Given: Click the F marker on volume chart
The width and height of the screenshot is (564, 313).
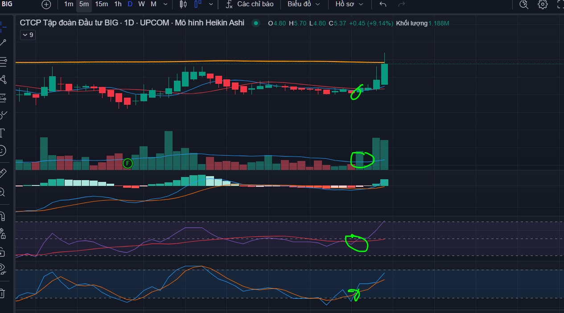Looking at the screenshot, I should (128, 164).
